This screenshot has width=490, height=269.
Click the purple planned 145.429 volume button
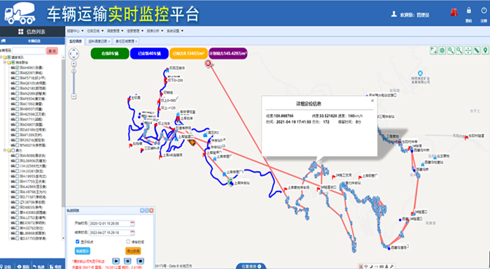pyautogui.click(x=227, y=53)
